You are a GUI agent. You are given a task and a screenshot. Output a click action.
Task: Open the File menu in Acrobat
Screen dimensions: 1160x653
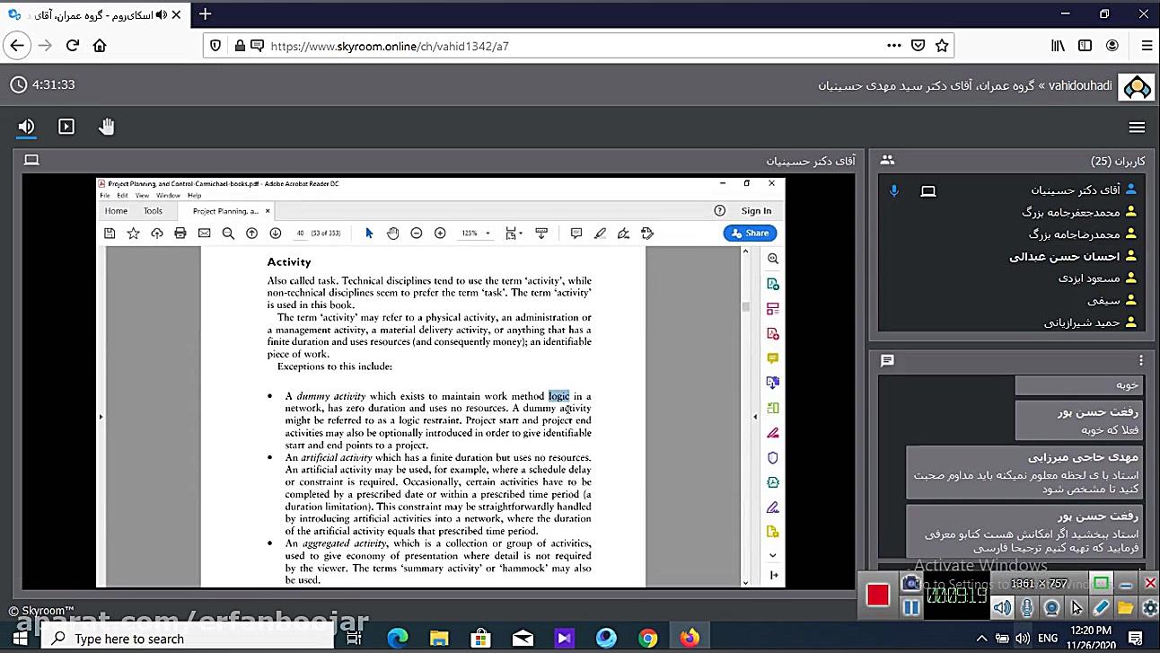(x=105, y=195)
